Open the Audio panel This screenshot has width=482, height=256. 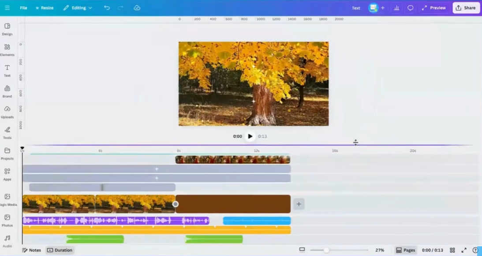pyautogui.click(x=7, y=241)
